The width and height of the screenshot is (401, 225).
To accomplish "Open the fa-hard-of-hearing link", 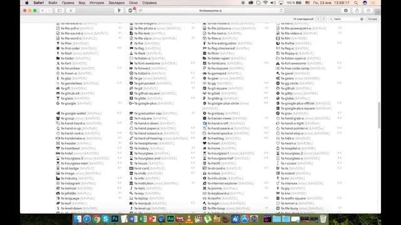I will 148,138.
